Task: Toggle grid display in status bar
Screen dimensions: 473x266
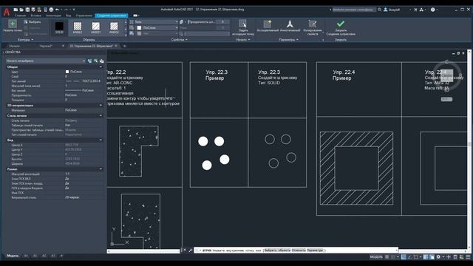Action: click(387, 257)
